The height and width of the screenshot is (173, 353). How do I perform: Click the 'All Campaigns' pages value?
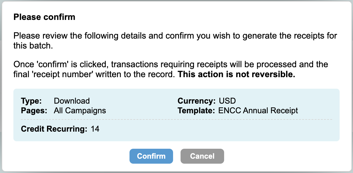[80, 110]
